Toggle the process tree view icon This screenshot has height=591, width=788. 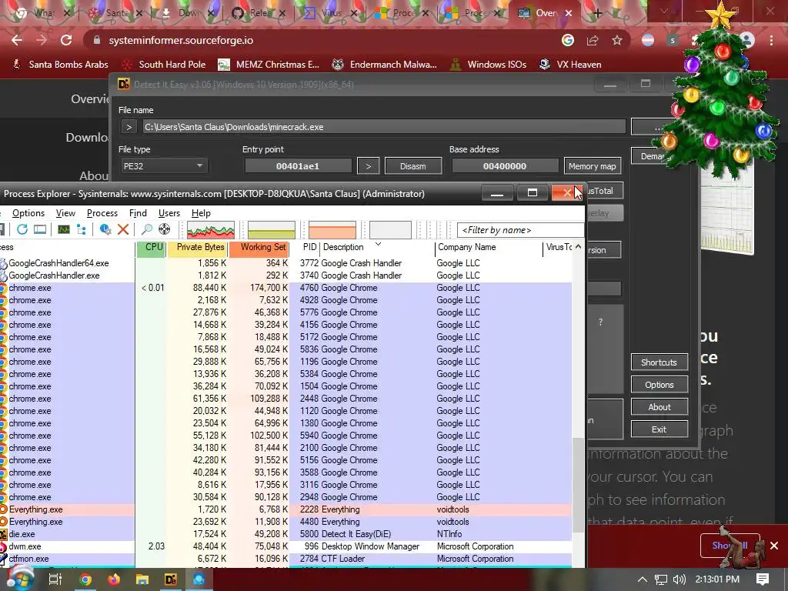(x=81, y=229)
